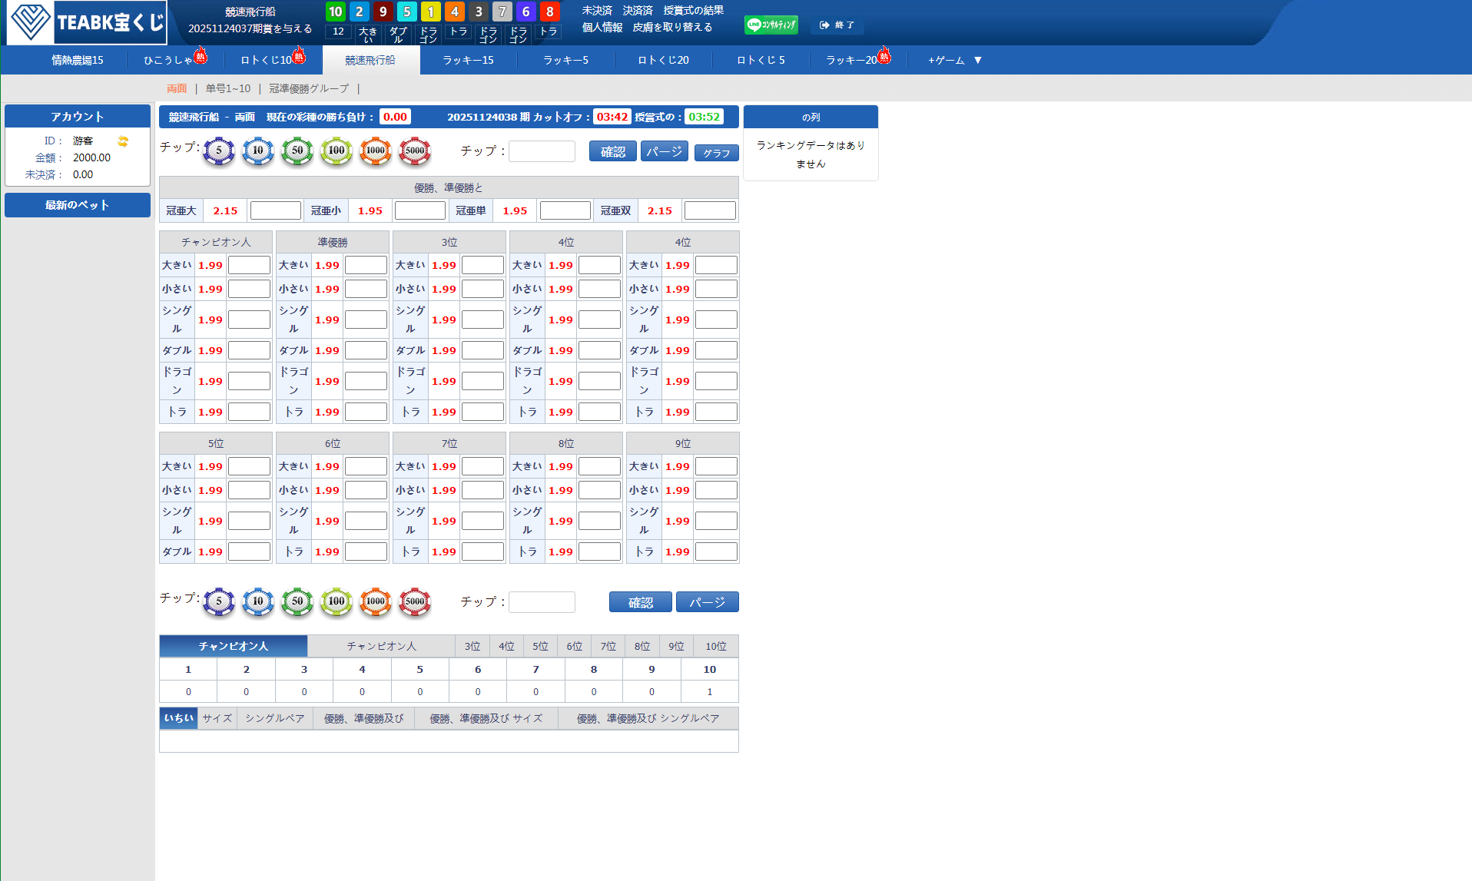The height and width of the screenshot is (881, 1472).
Task: Expand the +ゲーム dropdown menu
Action: coord(954,60)
